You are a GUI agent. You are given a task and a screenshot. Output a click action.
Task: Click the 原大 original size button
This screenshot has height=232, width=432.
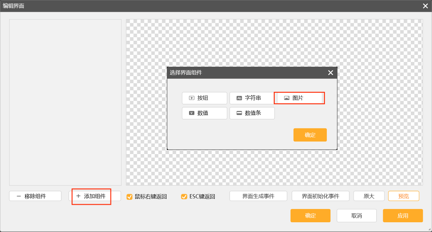[369, 196]
